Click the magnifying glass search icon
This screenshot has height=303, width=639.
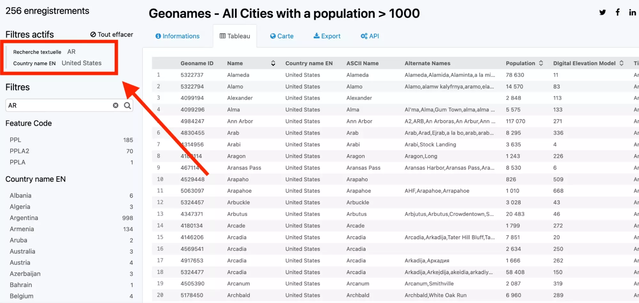point(127,105)
